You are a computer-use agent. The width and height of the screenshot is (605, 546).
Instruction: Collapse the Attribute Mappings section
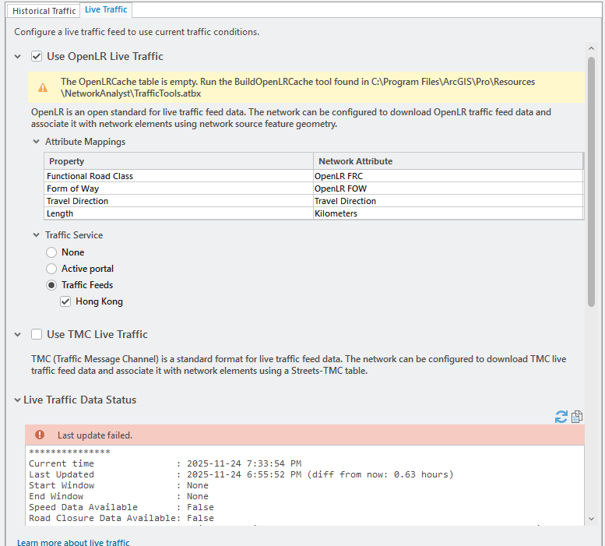pos(37,142)
